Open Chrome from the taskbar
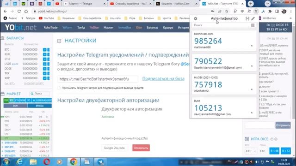 [74, 162]
